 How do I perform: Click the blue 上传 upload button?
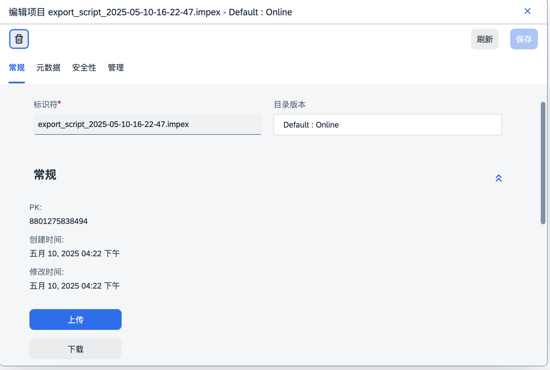pos(76,319)
